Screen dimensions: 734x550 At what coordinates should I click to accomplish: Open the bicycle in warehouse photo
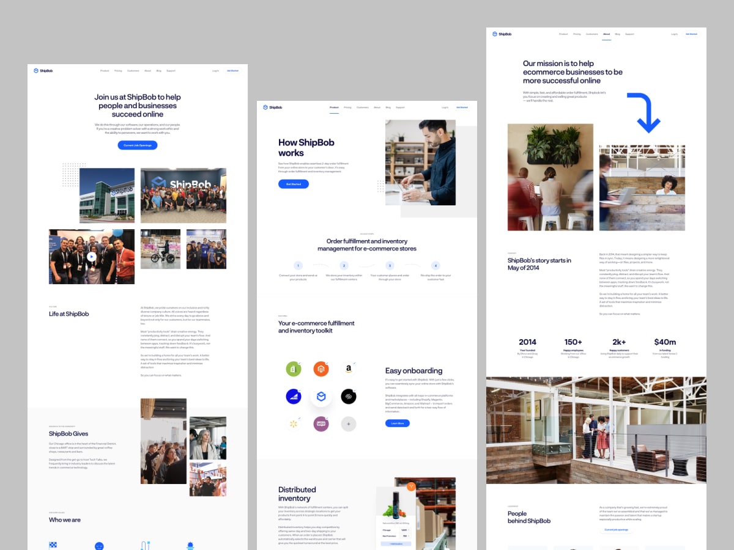(x=160, y=249)
